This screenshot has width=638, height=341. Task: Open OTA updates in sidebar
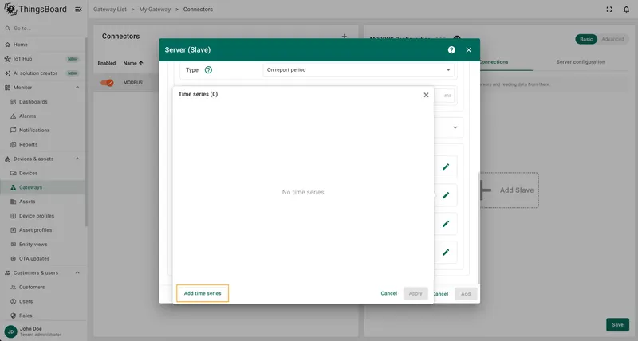[x=43, y=258]
